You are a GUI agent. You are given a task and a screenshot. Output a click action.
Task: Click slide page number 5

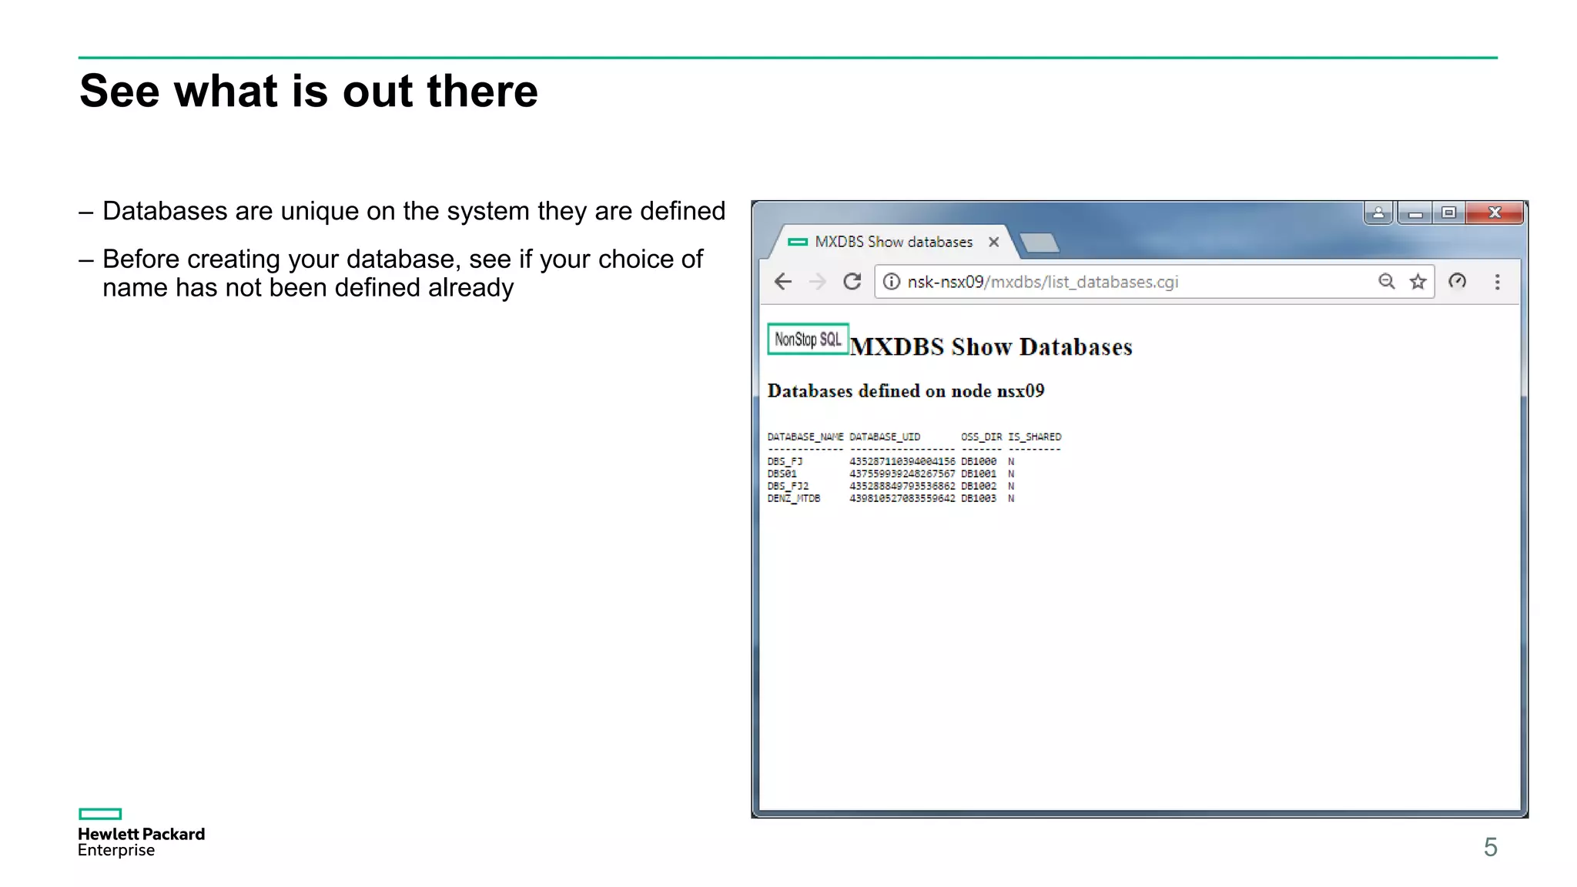click(1491, 847)
